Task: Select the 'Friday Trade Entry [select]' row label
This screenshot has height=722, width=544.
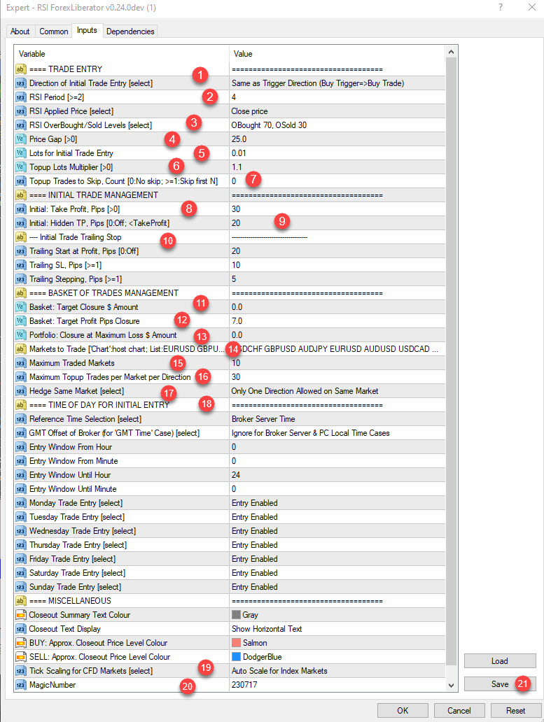Action: point(72,559)
